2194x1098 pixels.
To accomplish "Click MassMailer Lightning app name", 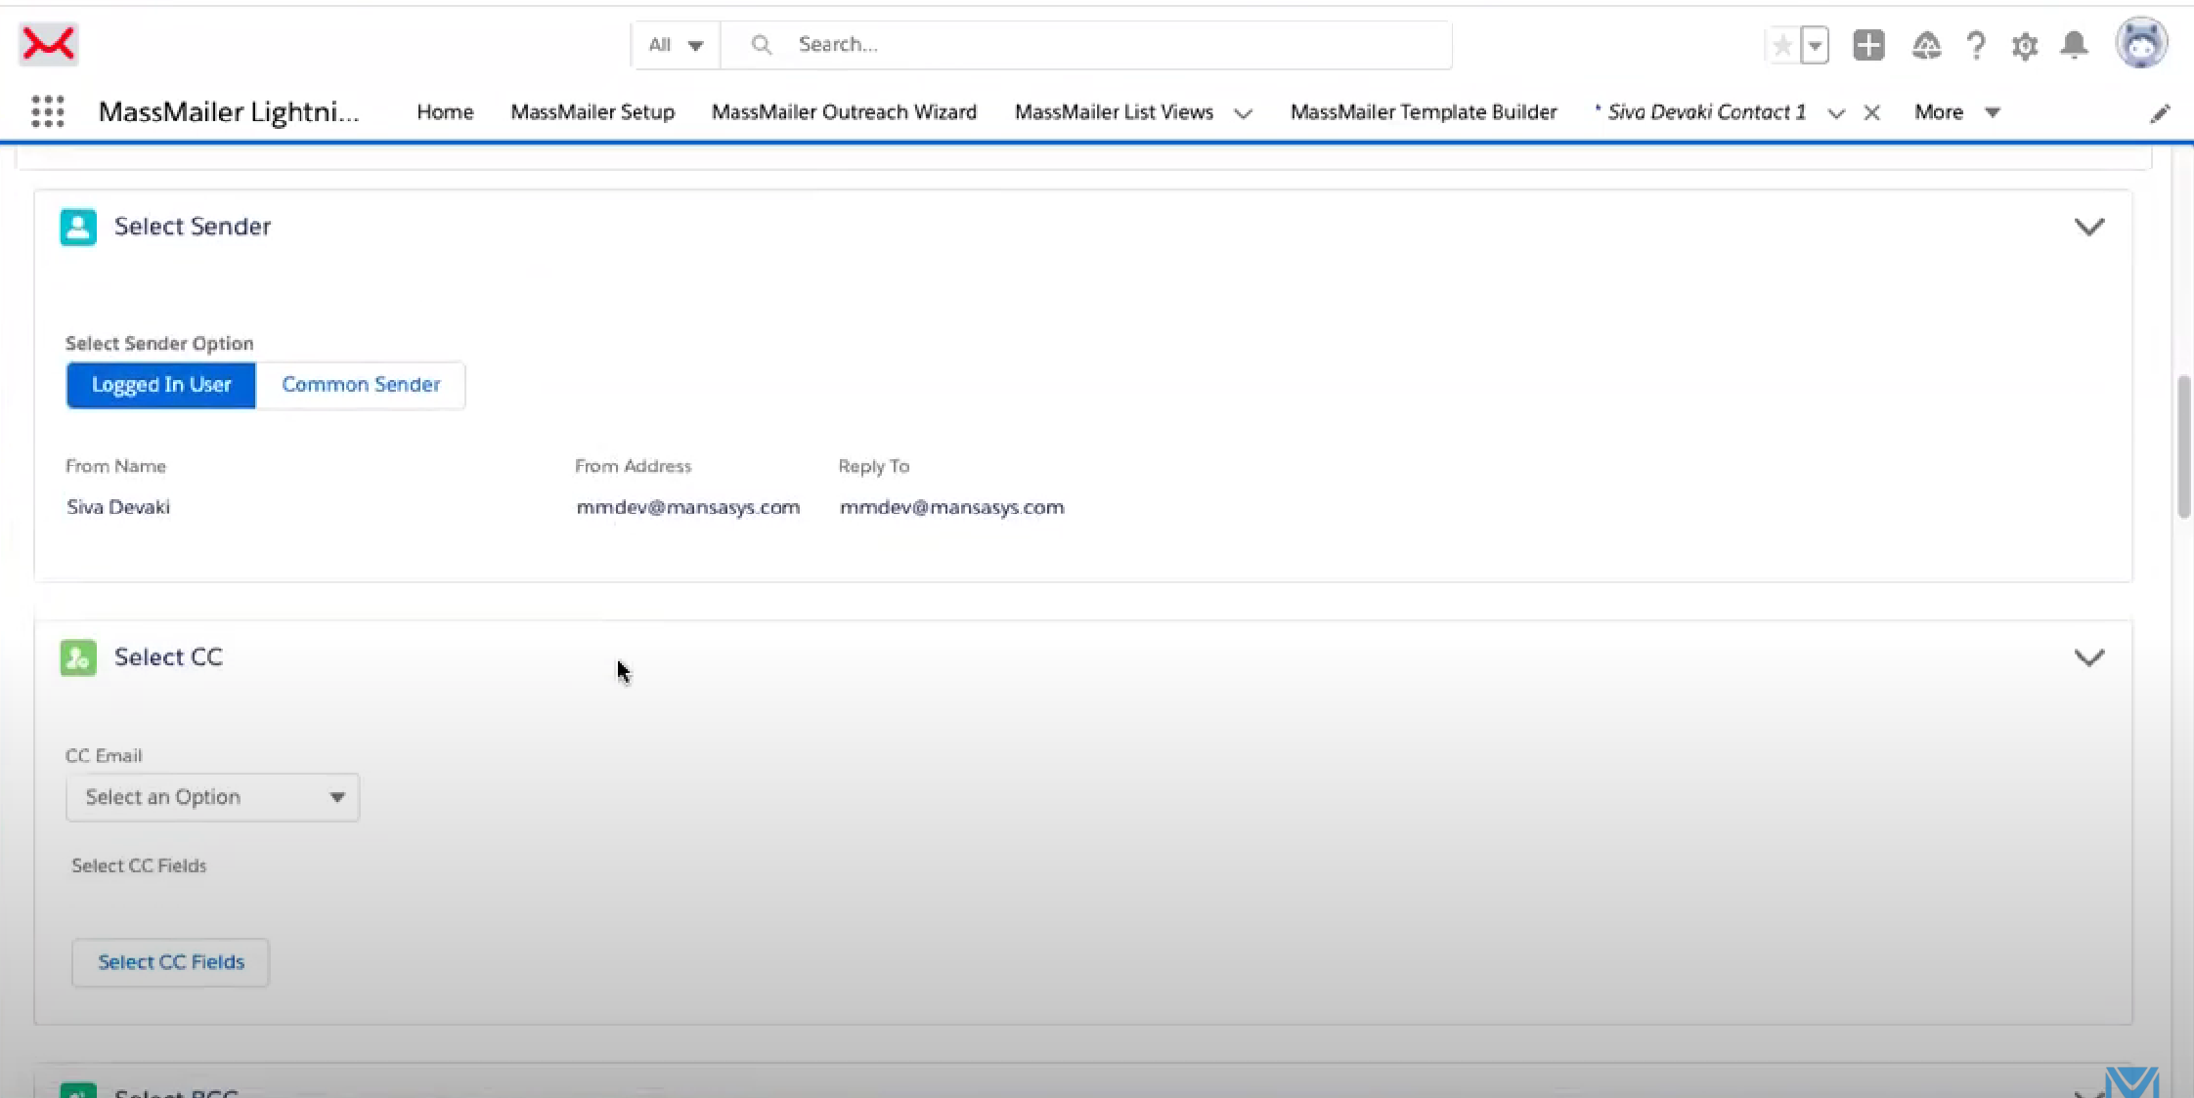I will (x=229, y=112).
